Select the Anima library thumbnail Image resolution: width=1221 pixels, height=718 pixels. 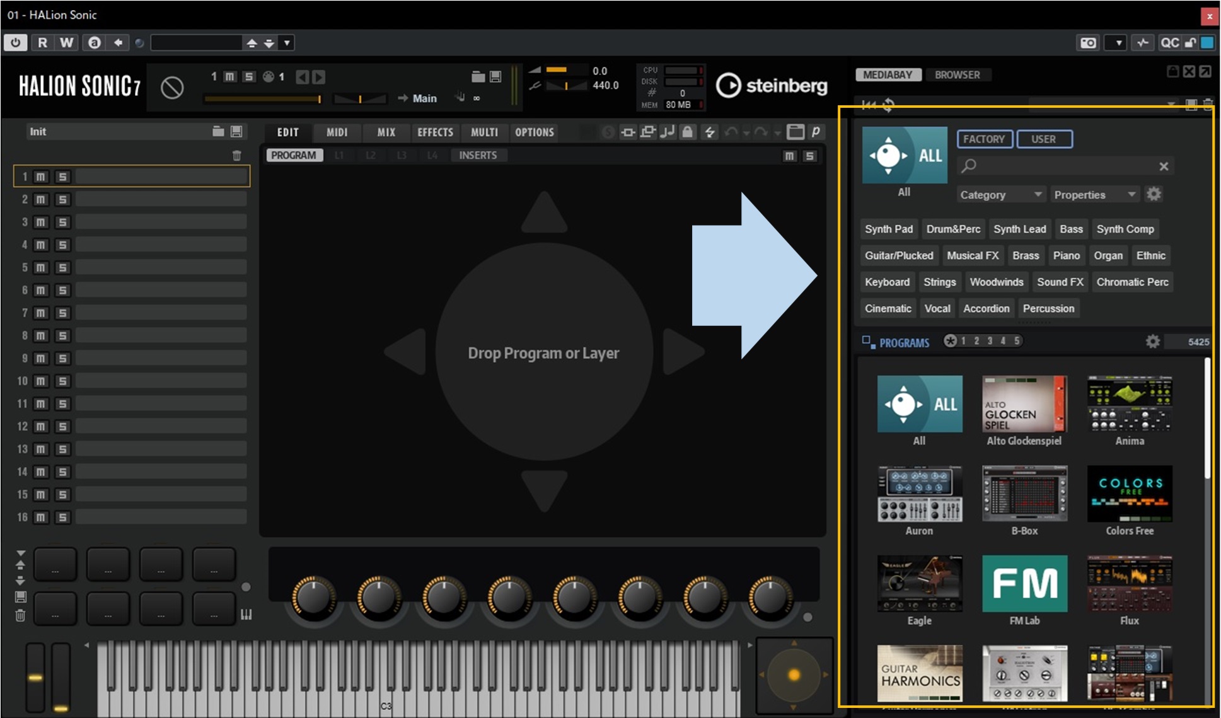point(1130,404)
